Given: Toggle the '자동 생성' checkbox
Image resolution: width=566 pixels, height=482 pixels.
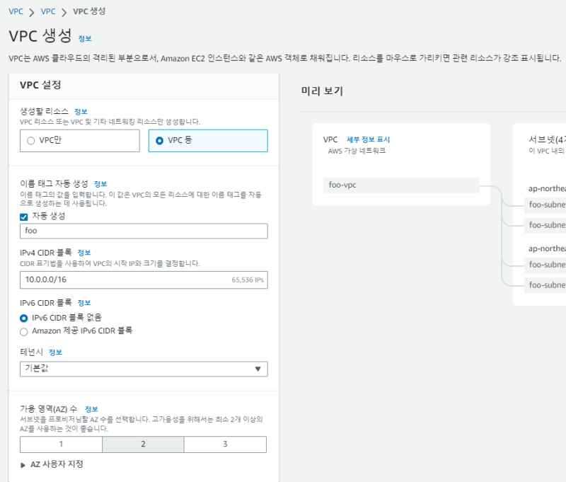Looking at the screenshot, I should coord(24,217).
